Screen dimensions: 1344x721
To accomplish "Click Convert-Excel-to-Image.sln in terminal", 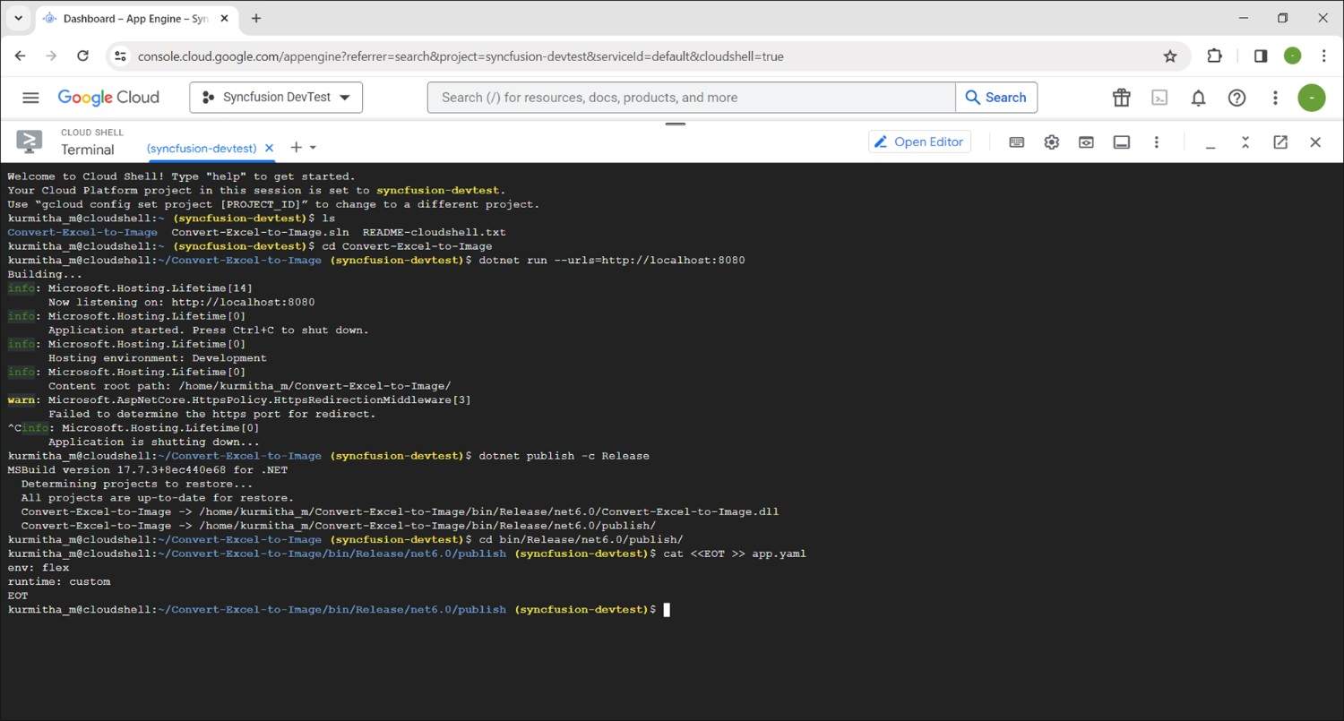I will click(260, 232).
